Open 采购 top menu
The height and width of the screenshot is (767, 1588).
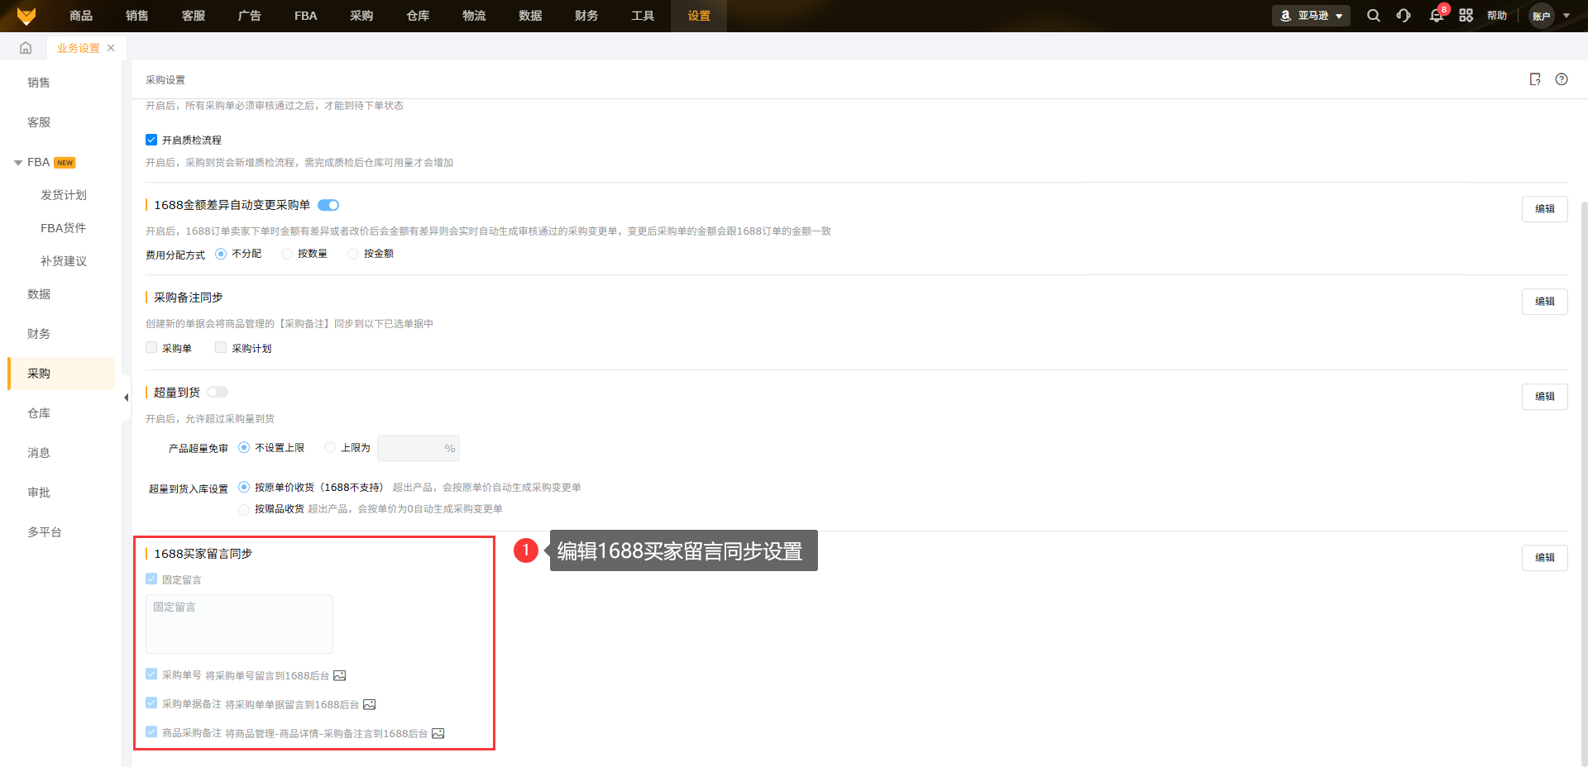pos(362,16)
